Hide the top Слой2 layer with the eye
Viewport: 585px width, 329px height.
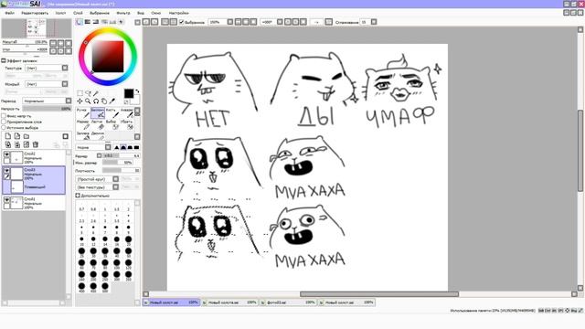click(x=6, y=154)
